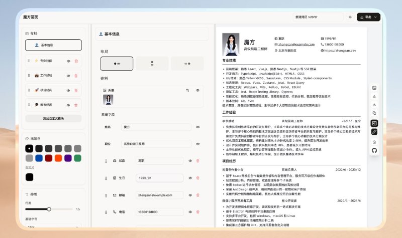Click the swap icon in the 头像 card

pos(187,90)
